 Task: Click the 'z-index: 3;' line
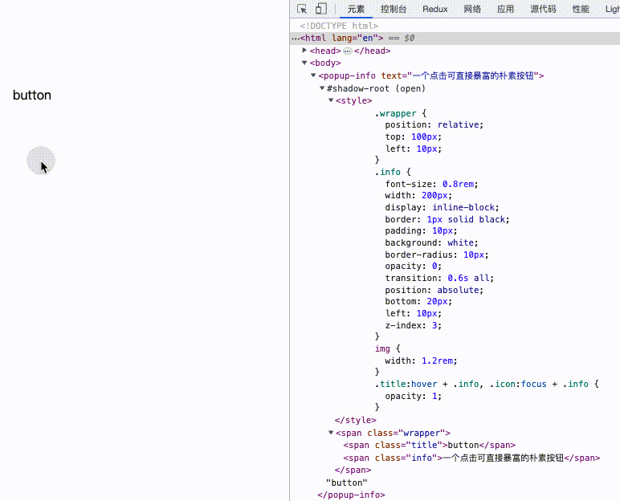(414, 325)
